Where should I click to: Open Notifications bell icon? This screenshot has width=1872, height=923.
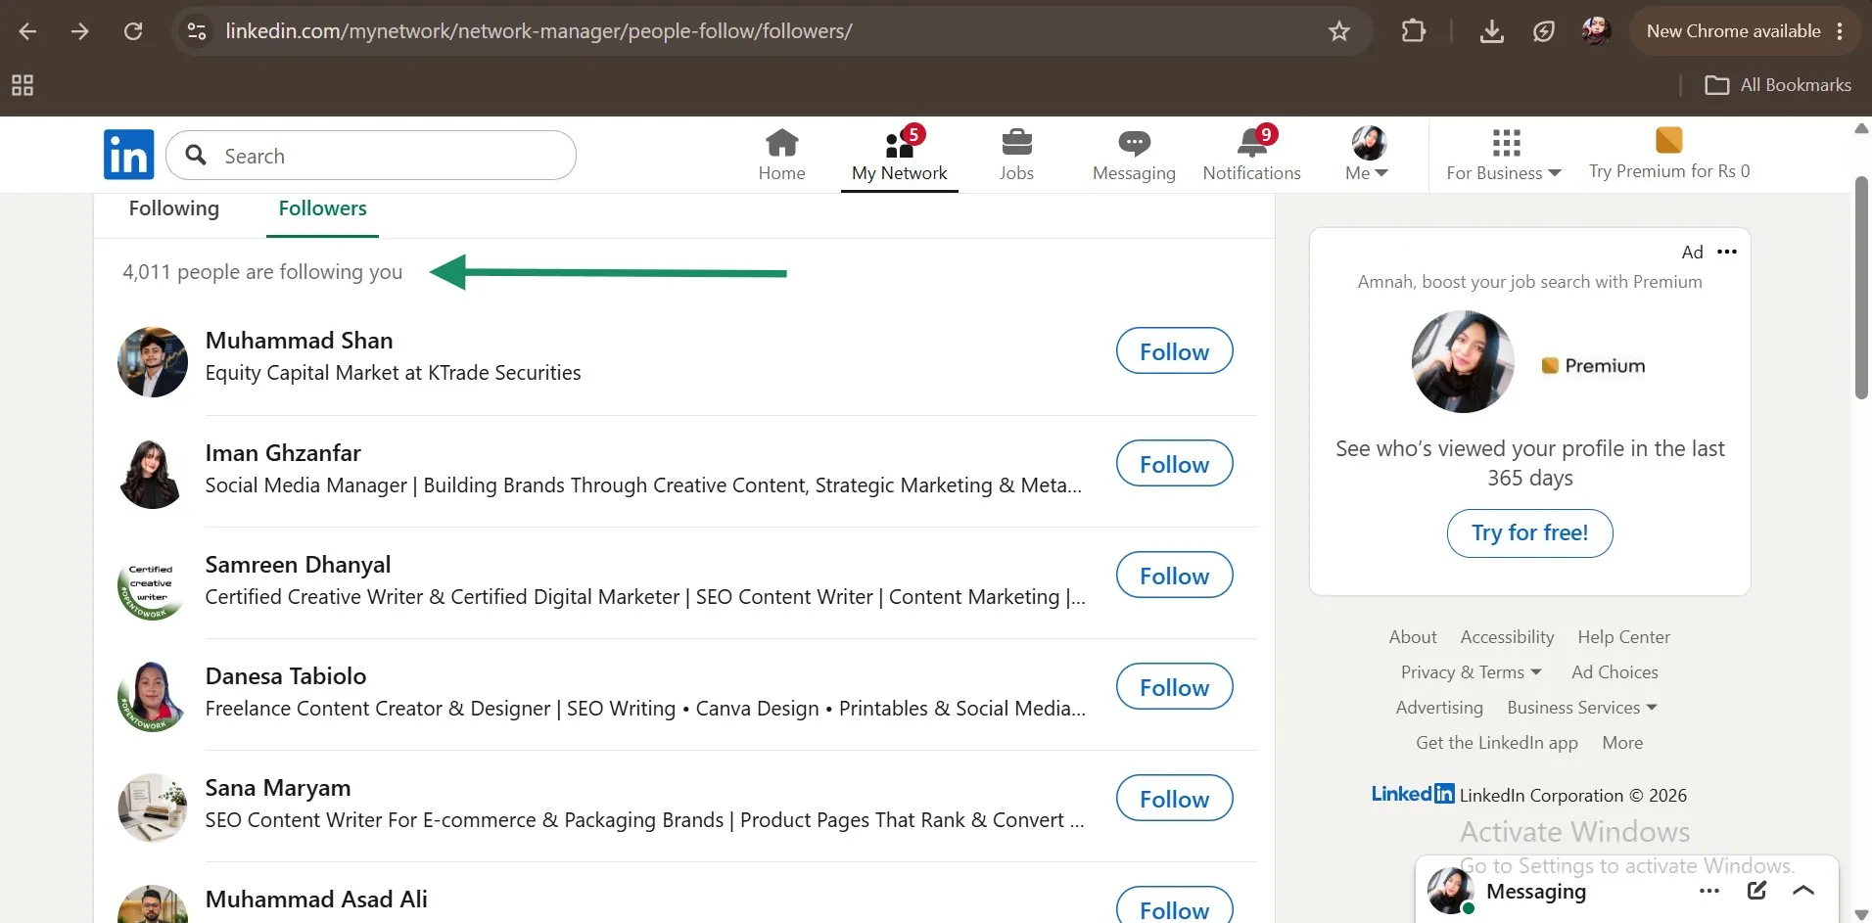1251,155
